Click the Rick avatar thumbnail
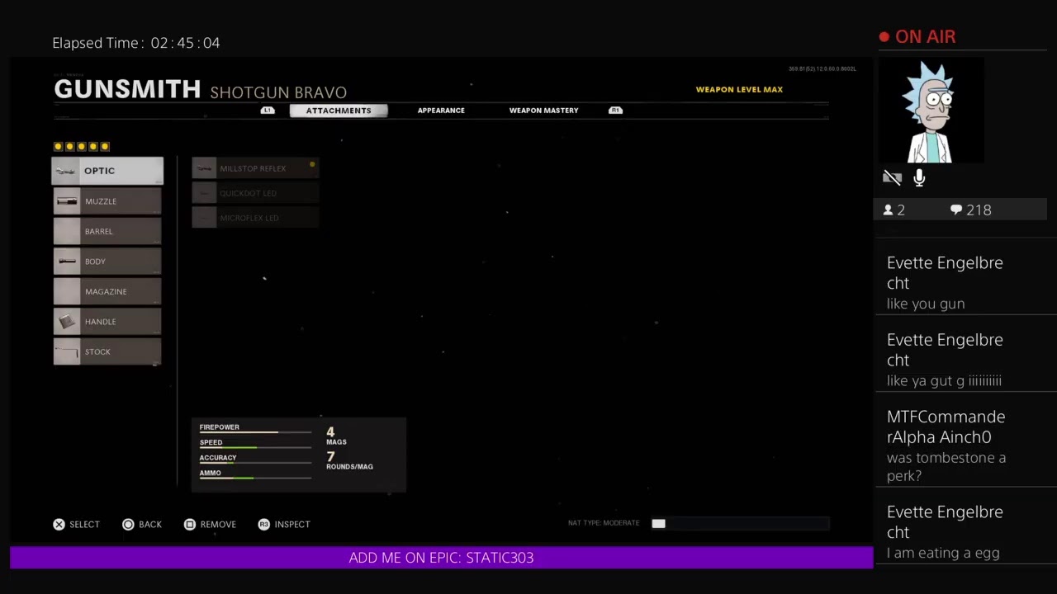This screenshot has width=1057, height=594. pos(931,111)
